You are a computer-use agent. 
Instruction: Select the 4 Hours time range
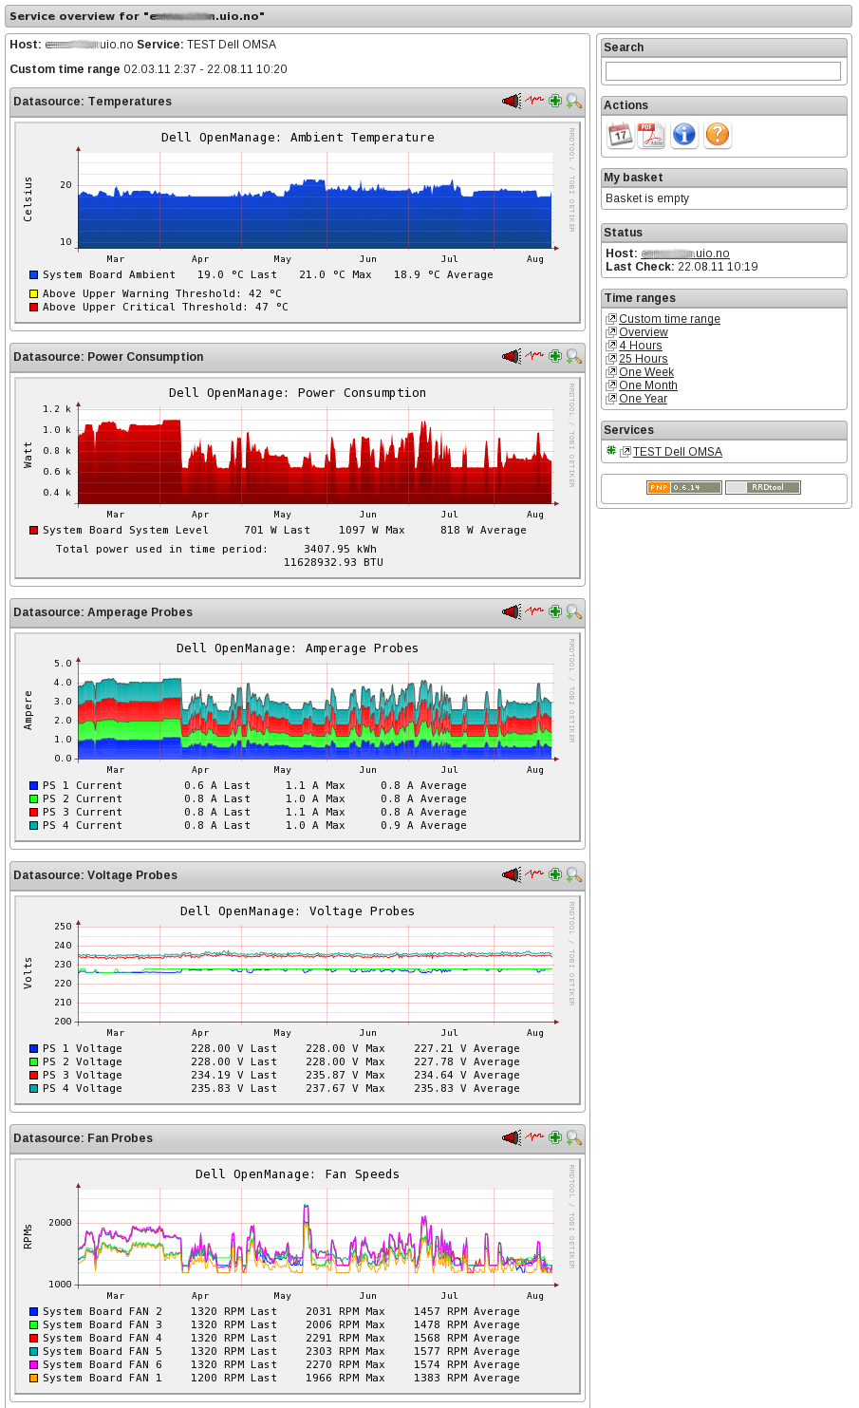pos(641,346)
